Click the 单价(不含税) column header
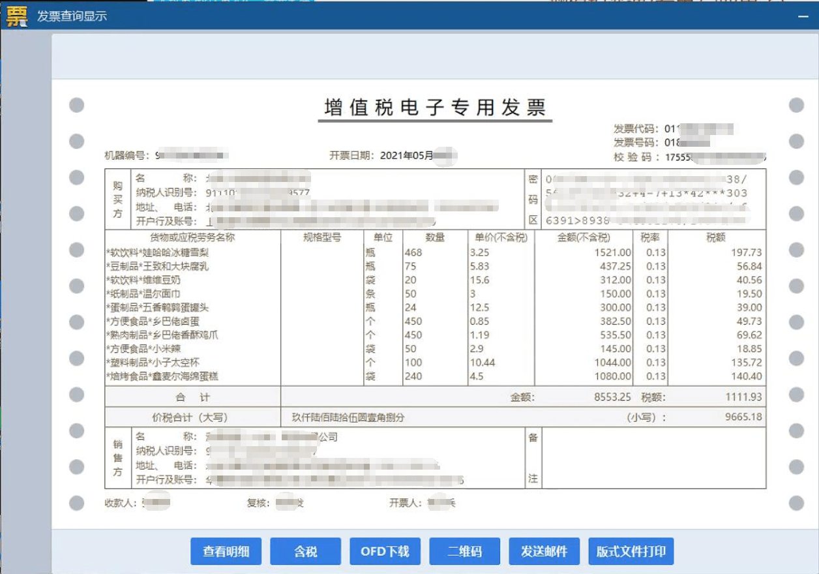 click(501, 237)
